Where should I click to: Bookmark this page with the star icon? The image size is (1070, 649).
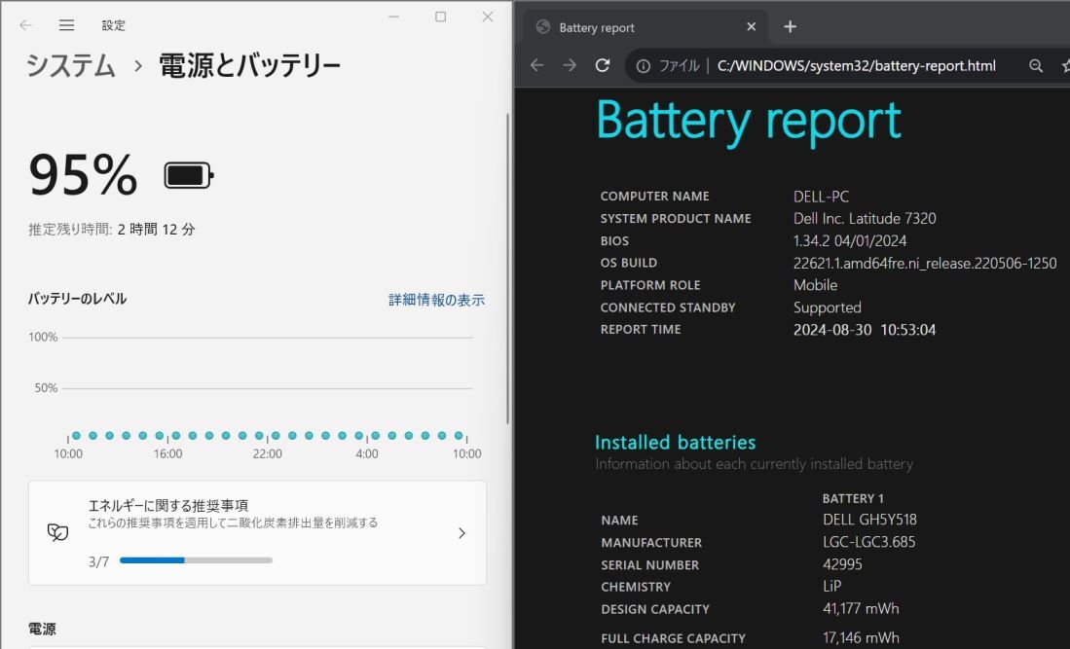coord(1065,66)
